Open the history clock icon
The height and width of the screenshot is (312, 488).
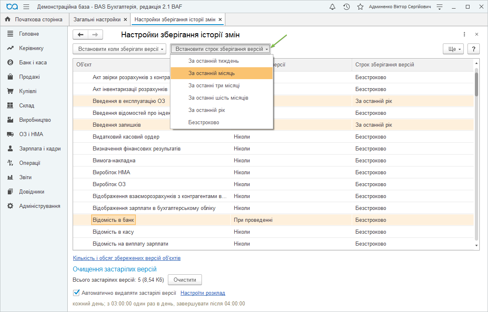coord(346,7)
